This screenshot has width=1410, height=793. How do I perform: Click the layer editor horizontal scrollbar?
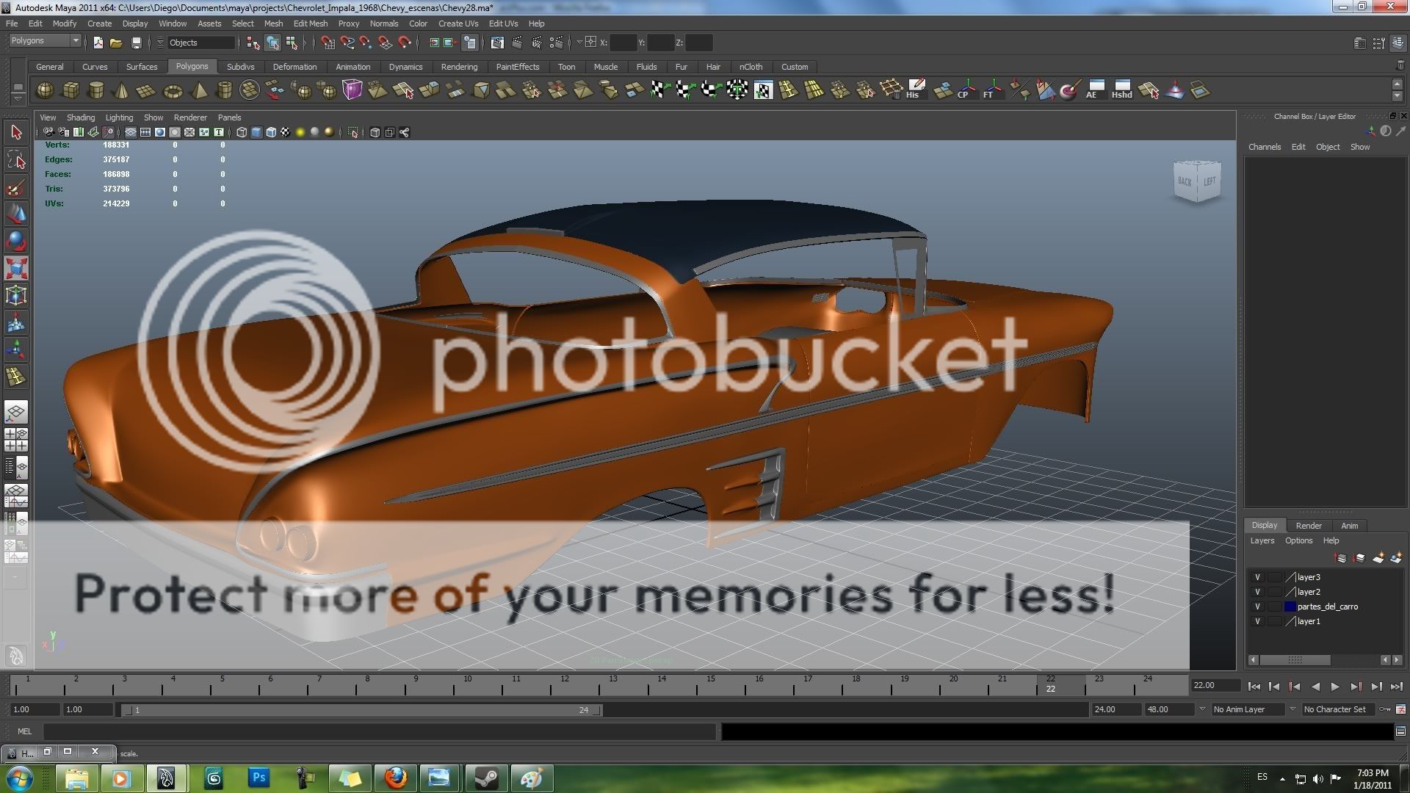(x=1296, y=660)
